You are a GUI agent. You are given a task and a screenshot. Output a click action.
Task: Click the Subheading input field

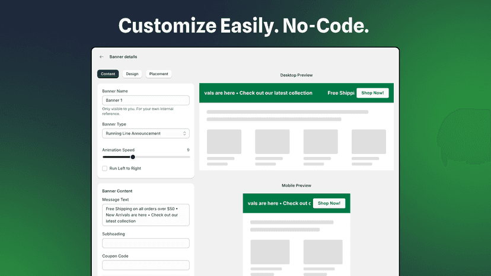(146, 243)
